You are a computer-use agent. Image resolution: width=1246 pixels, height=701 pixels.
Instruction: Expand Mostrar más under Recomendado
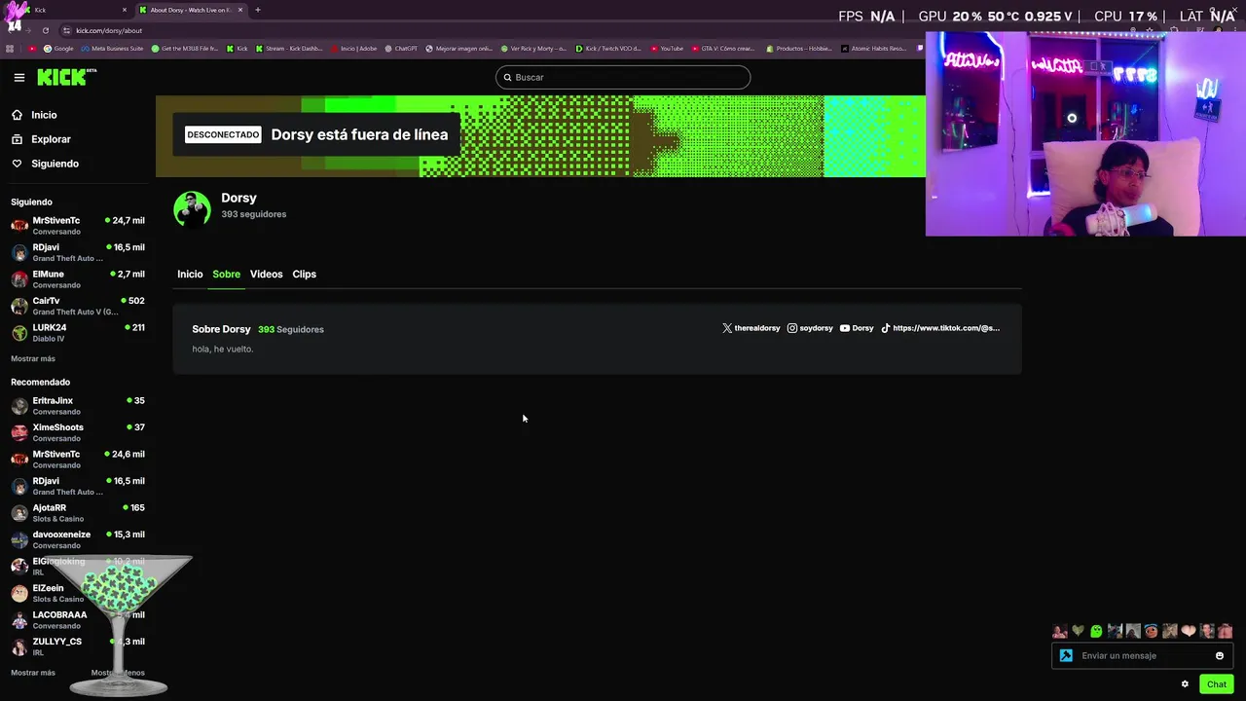(x=33, y=673)
